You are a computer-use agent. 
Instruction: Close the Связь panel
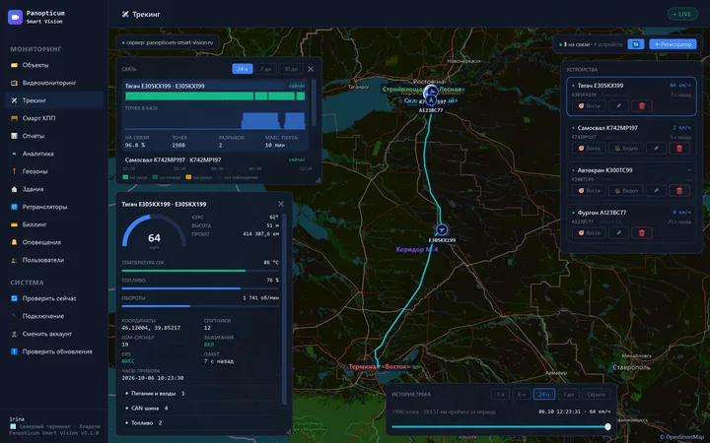point(311,69)
